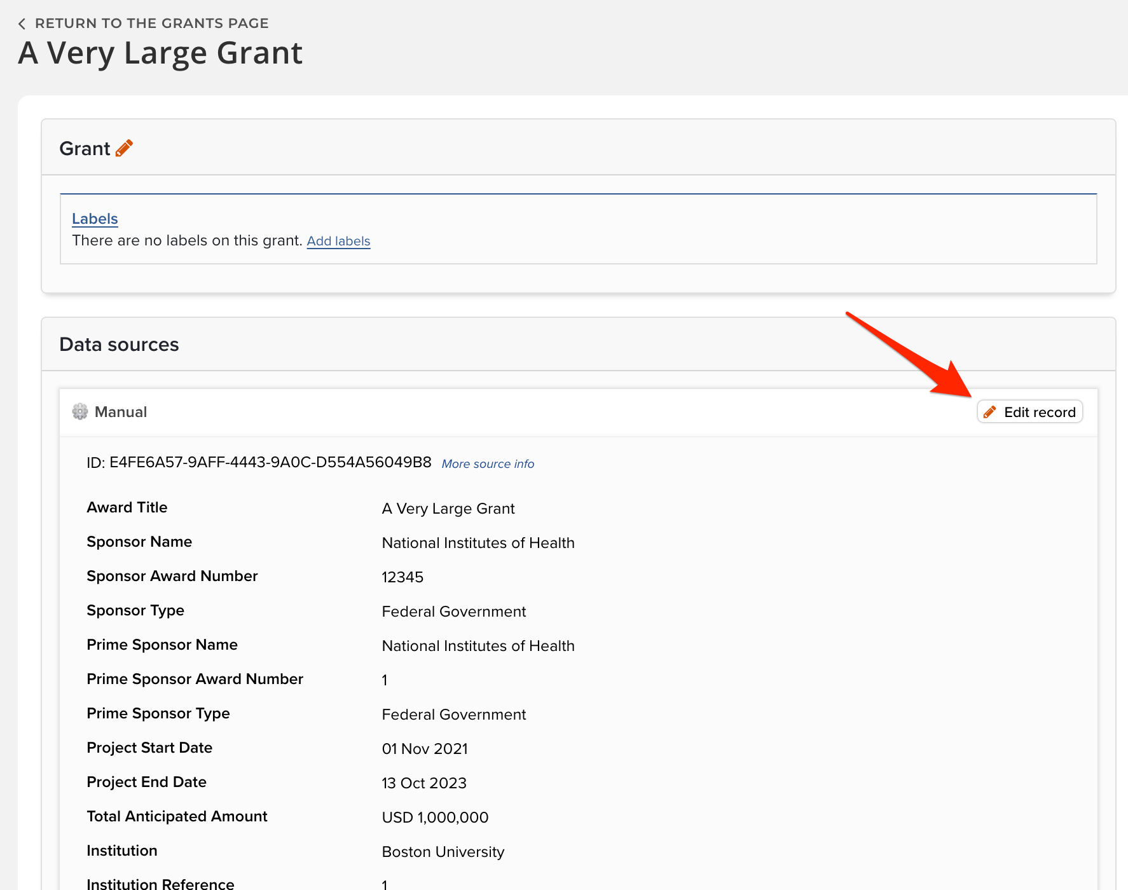The image size is (1128, 890).
Task: Select the amount 'USD 1,000,000'
Action: tap(435, 818)
